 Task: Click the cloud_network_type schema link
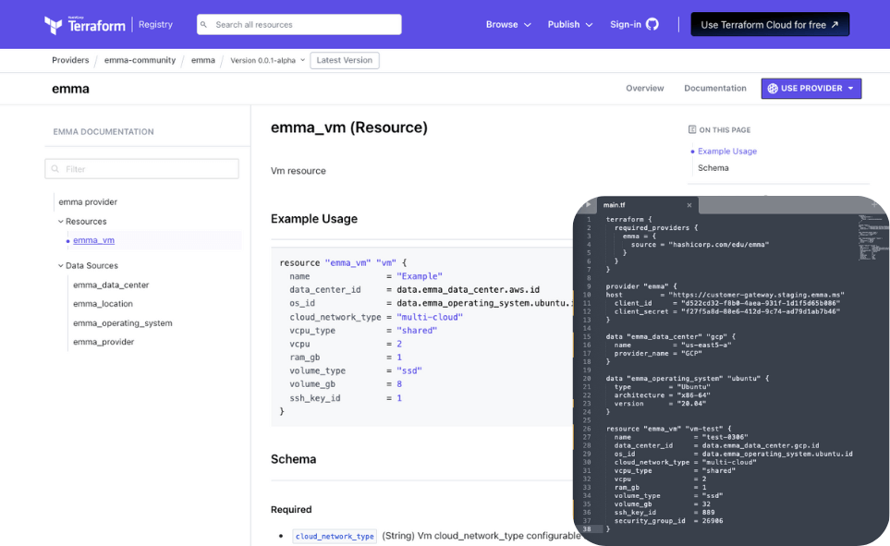(335, 537)
